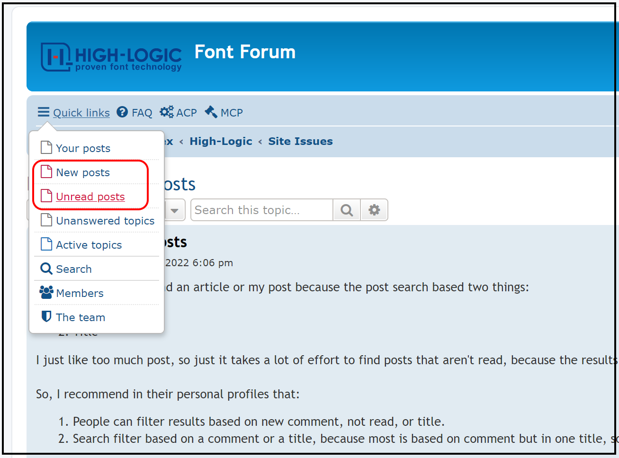Click the page icon beside Unanswered topics
This screenshot has width=619, height=458.
click(x=46, y=220)
